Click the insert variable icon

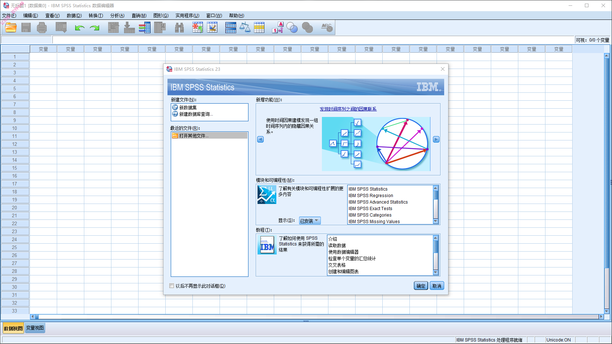[x=212, y=27]
